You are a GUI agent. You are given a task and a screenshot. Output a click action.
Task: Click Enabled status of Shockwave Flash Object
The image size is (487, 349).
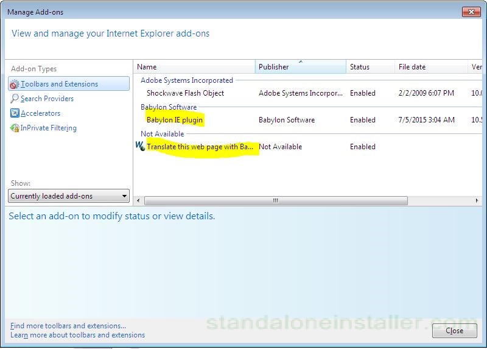pyautogui.click(x=362, y=93)
